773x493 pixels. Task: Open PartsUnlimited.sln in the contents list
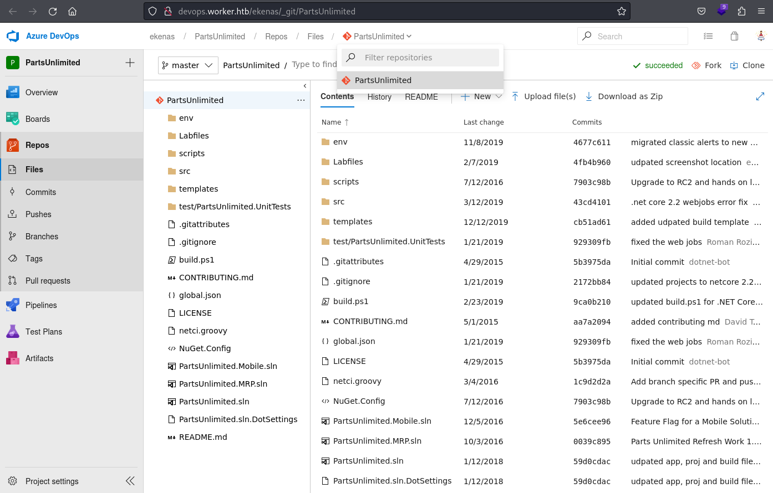(368, 461)
